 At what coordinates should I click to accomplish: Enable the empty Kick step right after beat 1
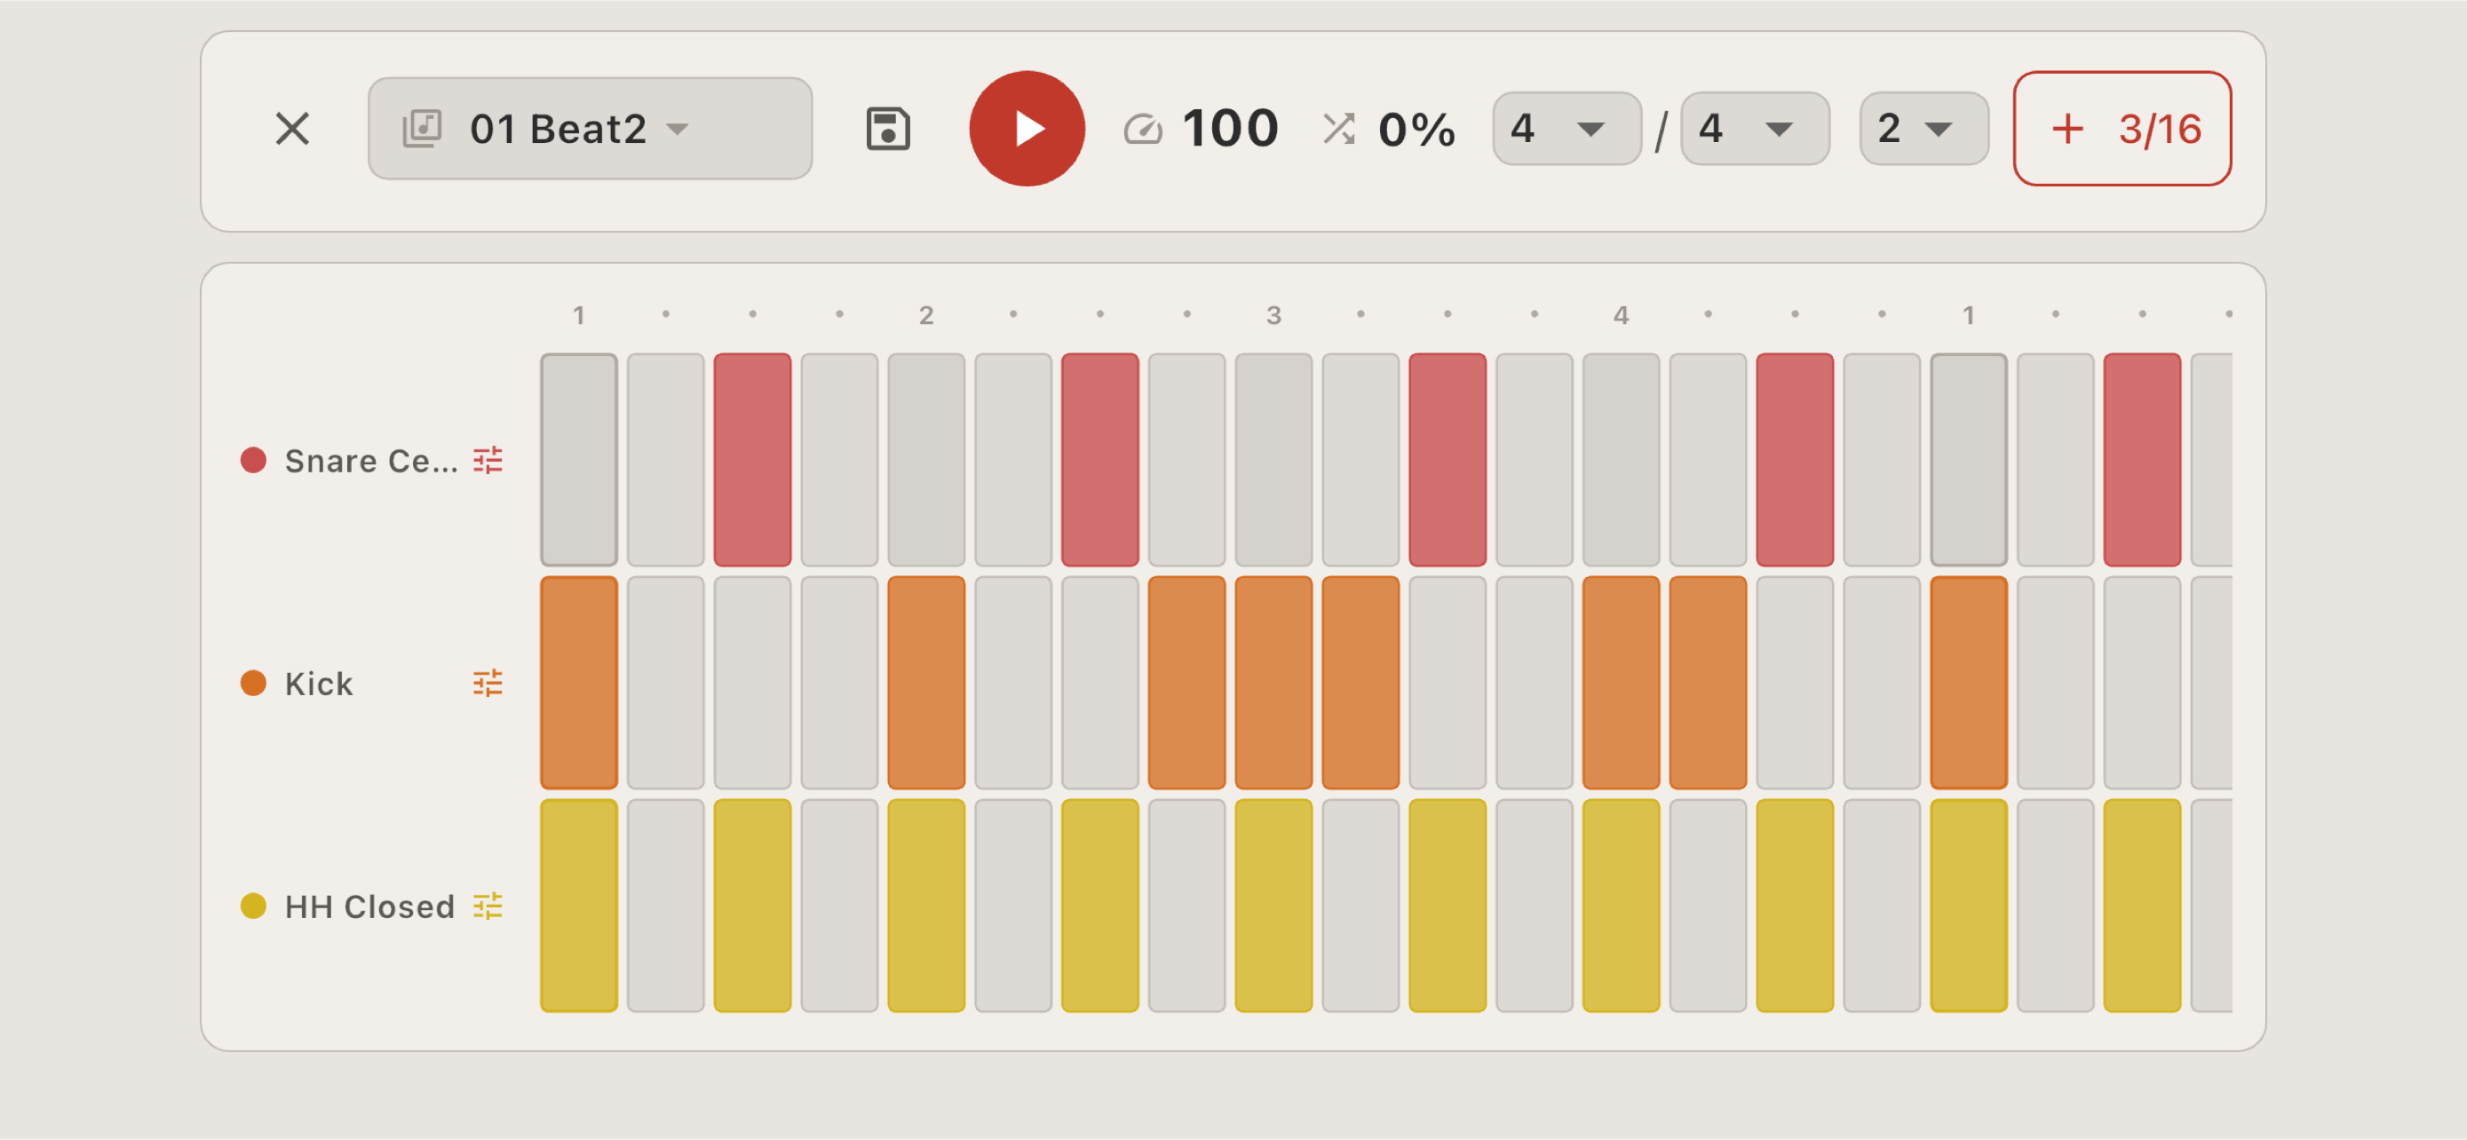pos(665,683)
